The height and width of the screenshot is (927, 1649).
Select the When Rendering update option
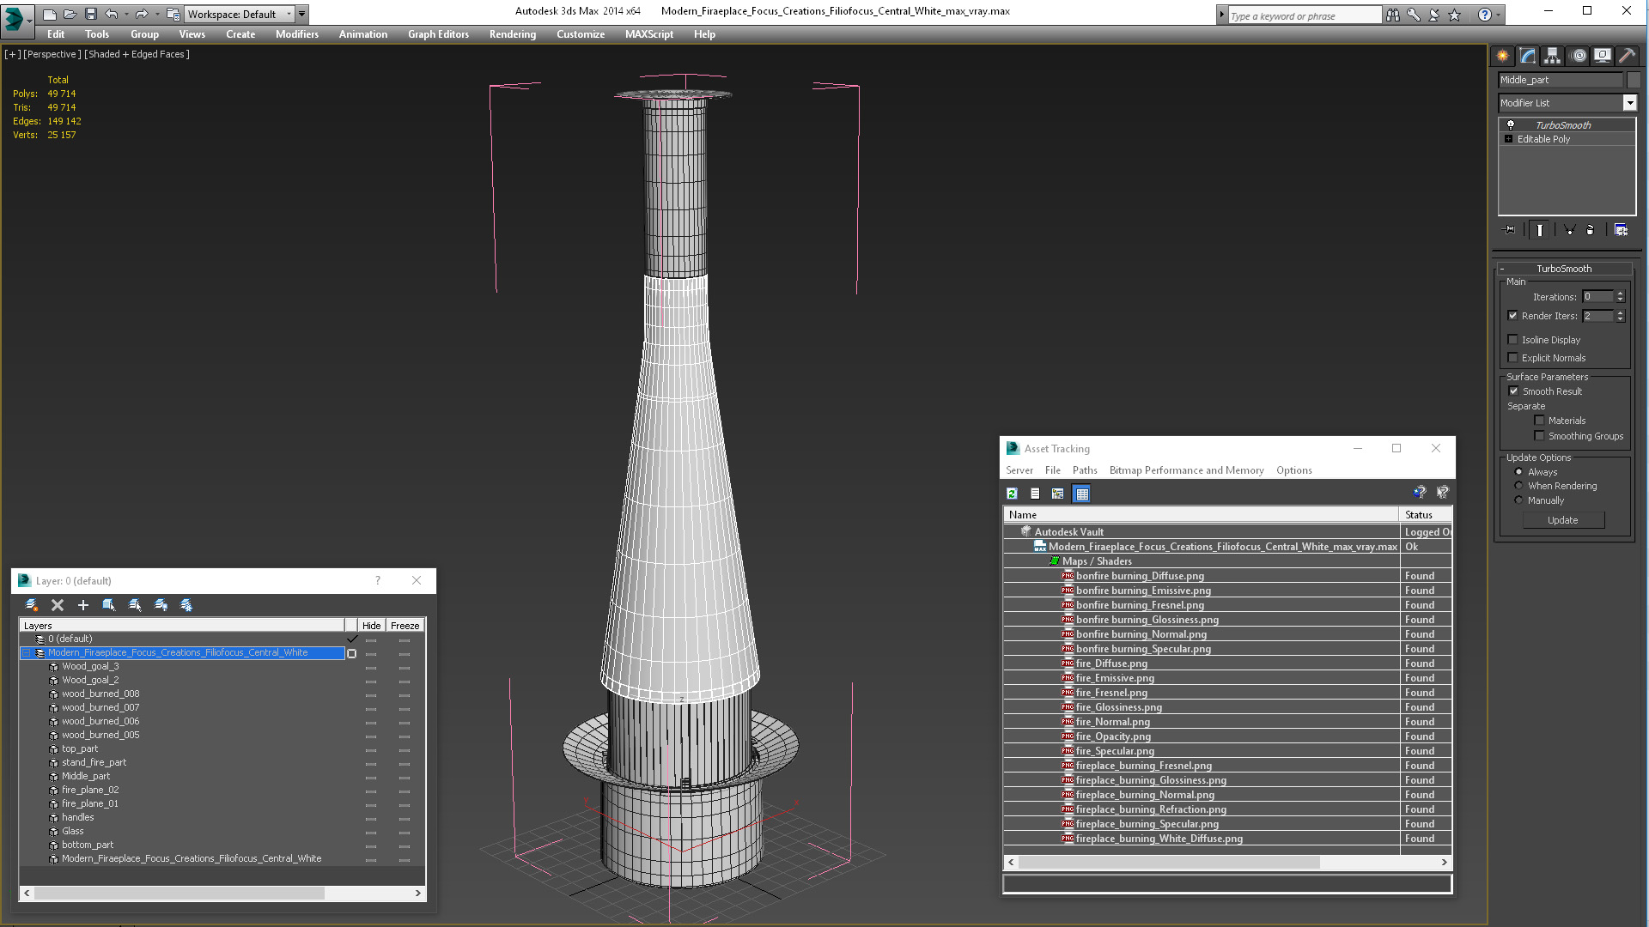[x=1518, y=486]
